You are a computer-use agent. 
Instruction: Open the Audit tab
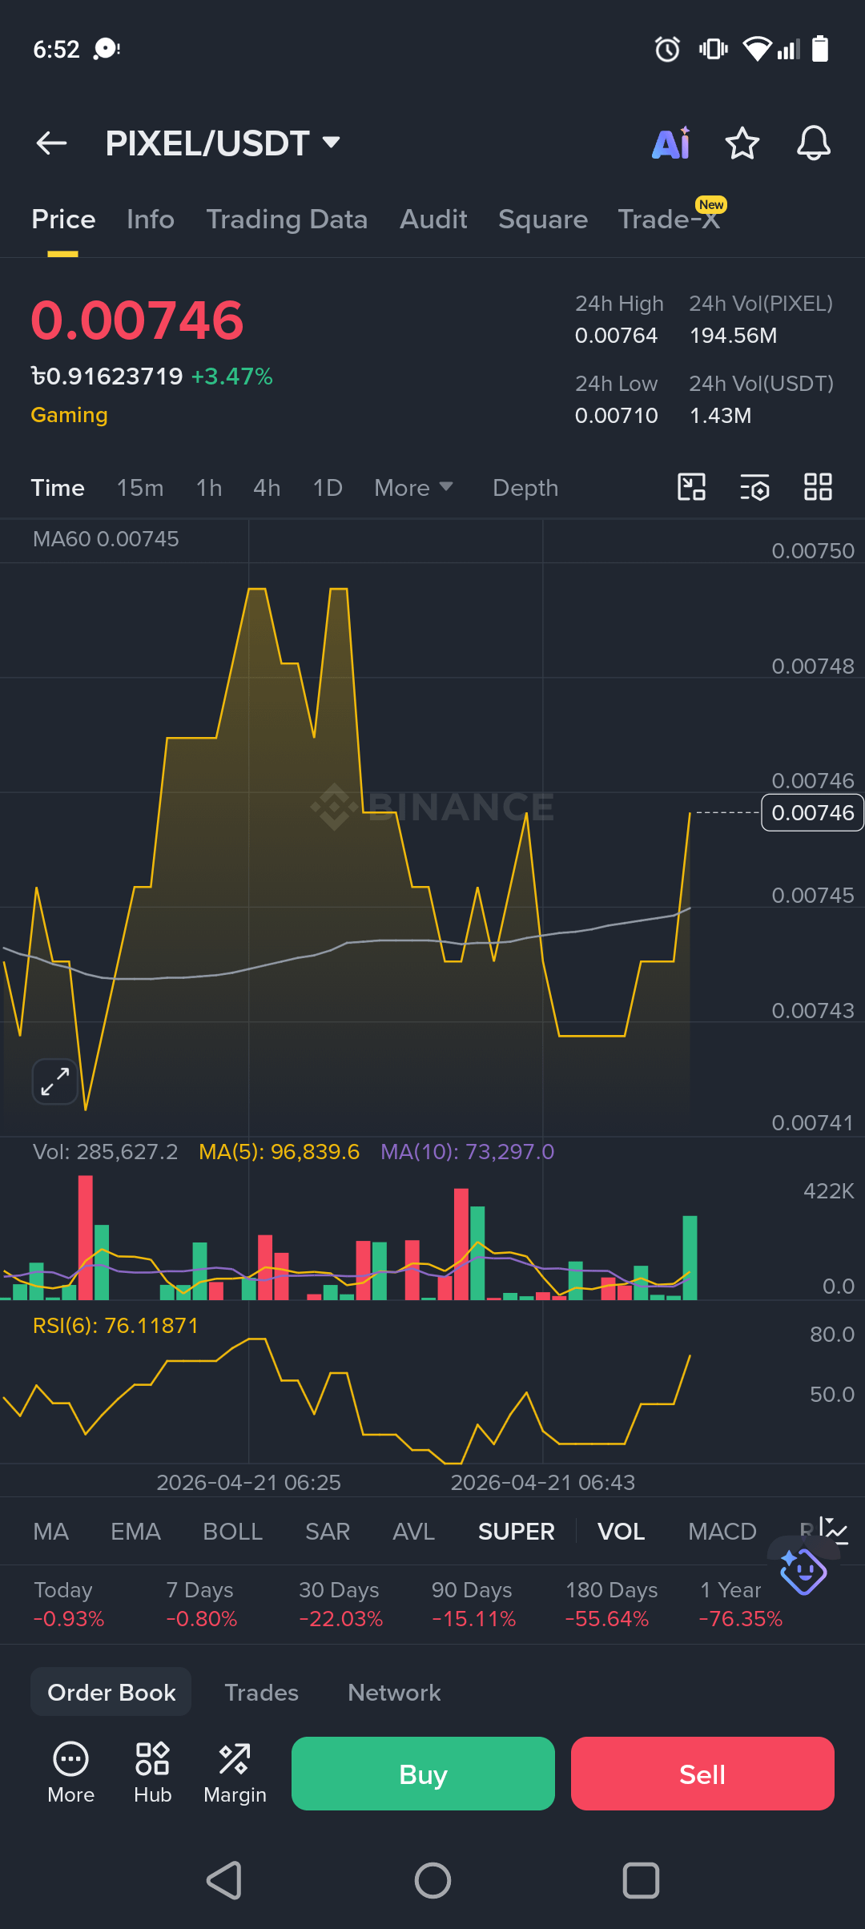click(433, 219)
